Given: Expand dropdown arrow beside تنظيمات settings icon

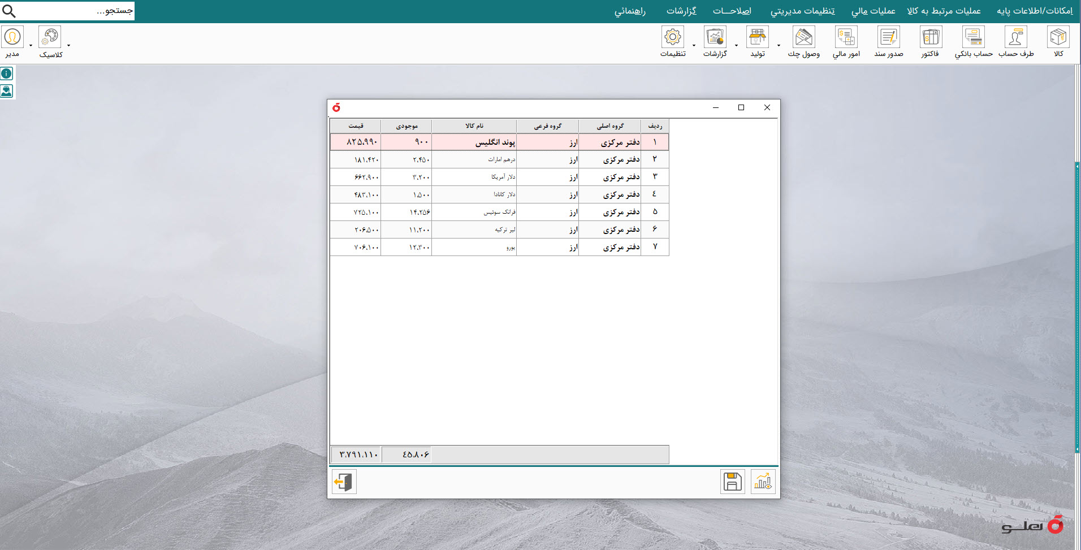Looking at the screenshot, I should [x=694, y=45].
